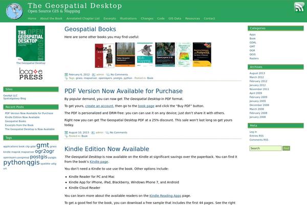Image resolution: width=307 pixels, height=205 pixels.
Task: Visit the GeoApt LLC site link
Action: coord(10,95)
